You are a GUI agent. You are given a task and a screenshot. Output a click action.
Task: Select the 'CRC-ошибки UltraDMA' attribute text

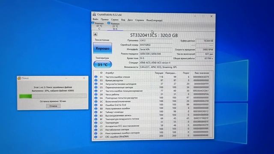pyautogui.click(x=117, y=137)
